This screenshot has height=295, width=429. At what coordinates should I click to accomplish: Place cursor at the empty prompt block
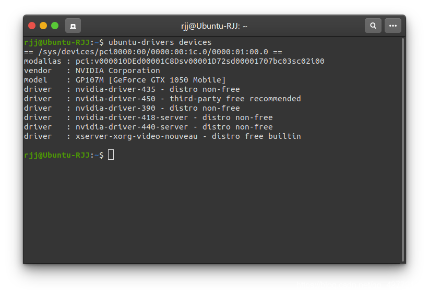point(111,155)
